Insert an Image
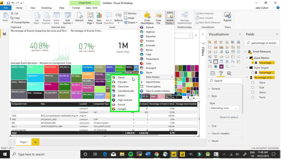281x159 pixels. (129, 18)
